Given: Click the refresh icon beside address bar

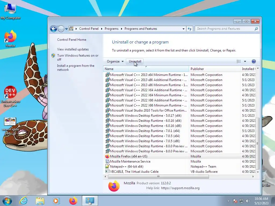Looking at the screenshot, I should click(x=190, y=29).
